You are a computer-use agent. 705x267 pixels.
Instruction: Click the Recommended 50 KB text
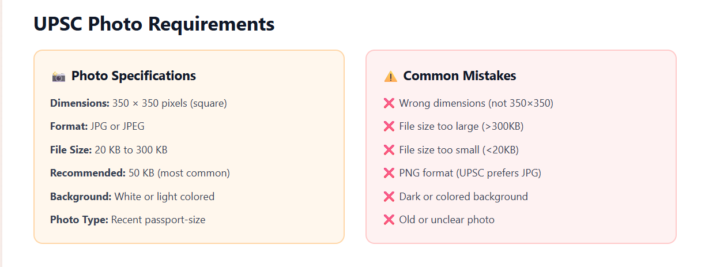(140, 173)
